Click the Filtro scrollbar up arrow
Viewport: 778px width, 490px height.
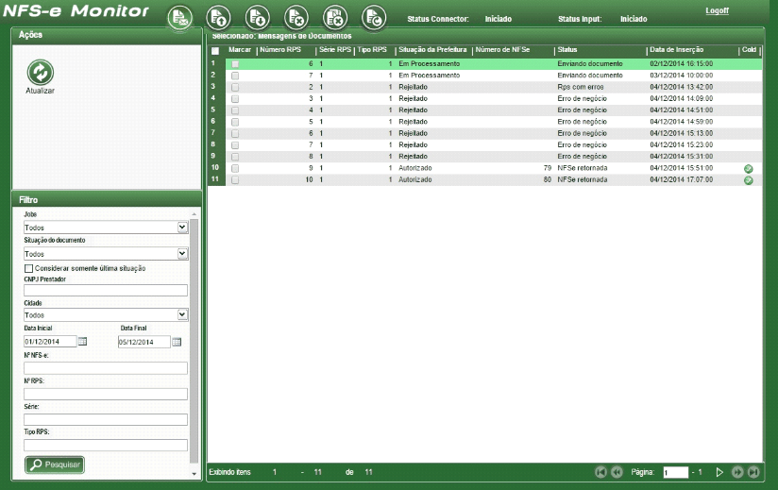[x=194, y=214]
